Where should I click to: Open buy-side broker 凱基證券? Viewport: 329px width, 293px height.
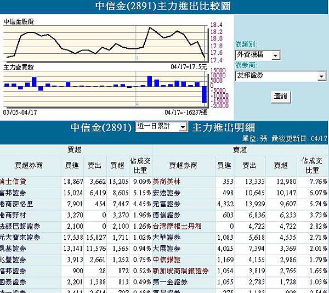13,249
